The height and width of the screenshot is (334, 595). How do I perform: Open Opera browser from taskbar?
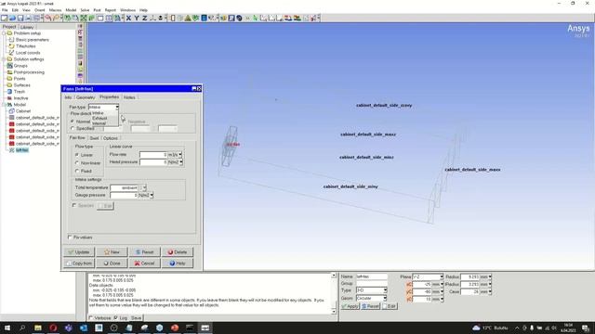53,328
